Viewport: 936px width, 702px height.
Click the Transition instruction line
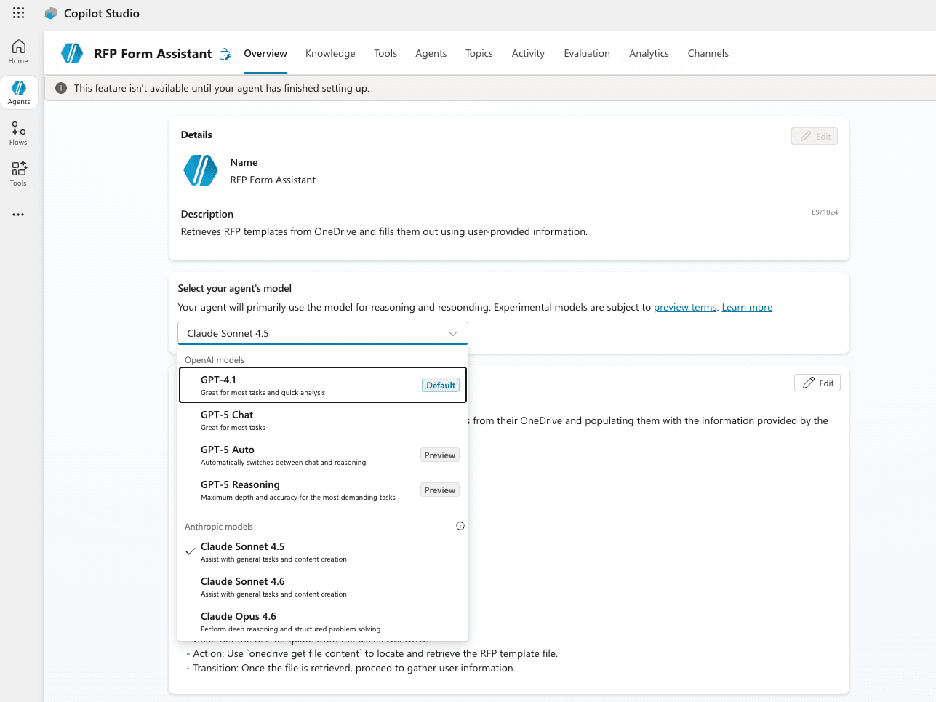click(351, 668)
